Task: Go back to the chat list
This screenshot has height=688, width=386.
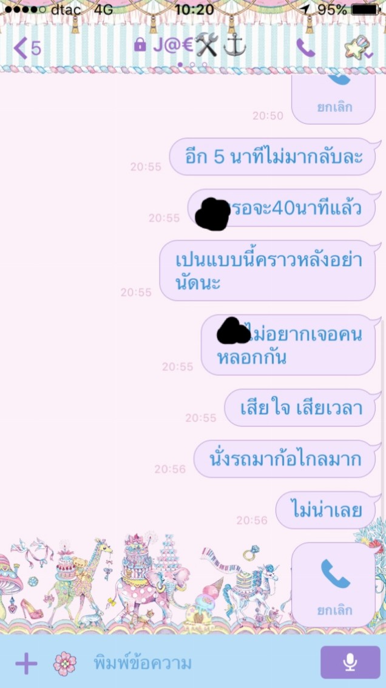Action: pos(26,48)
